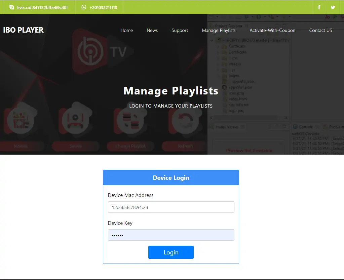Click the Skype live:.cid contact link
344x280 pixels.
click(x=42, y=7)
